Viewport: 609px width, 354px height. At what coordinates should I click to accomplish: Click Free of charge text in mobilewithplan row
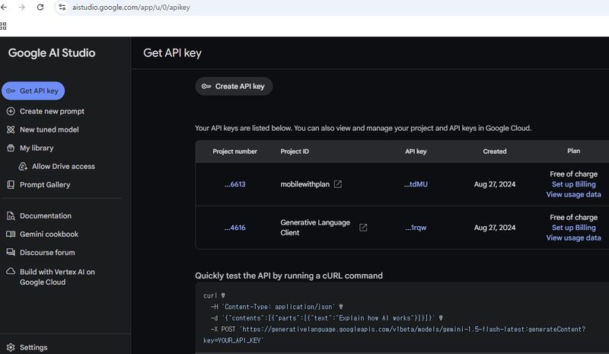click(574, 174)
